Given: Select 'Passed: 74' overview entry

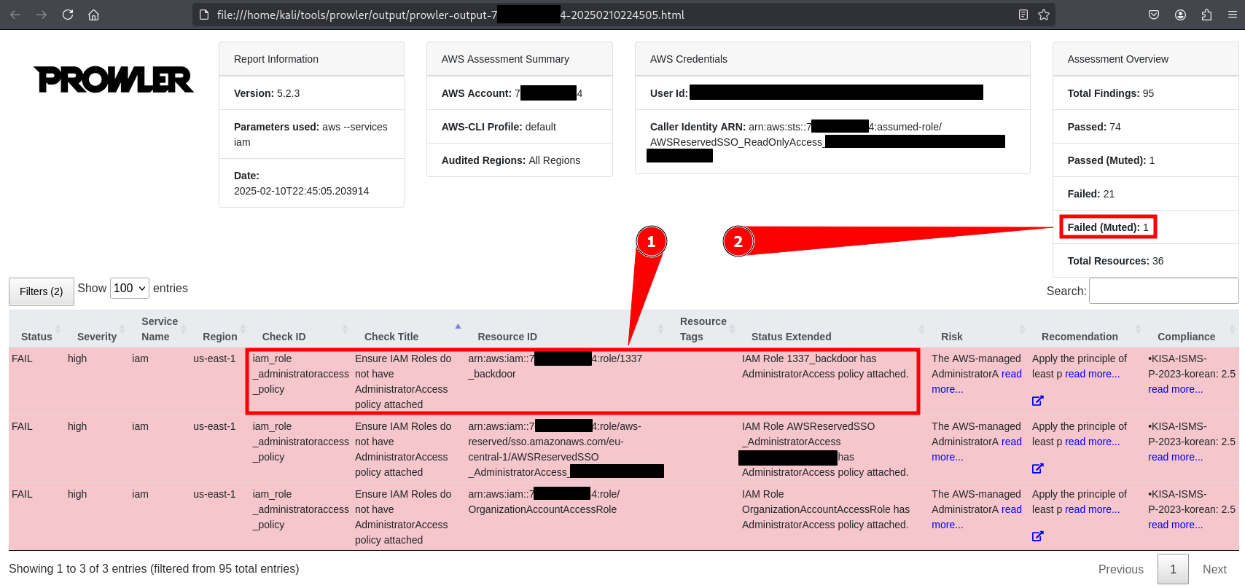Looking at the screenshot, I should pos(1094,127).
